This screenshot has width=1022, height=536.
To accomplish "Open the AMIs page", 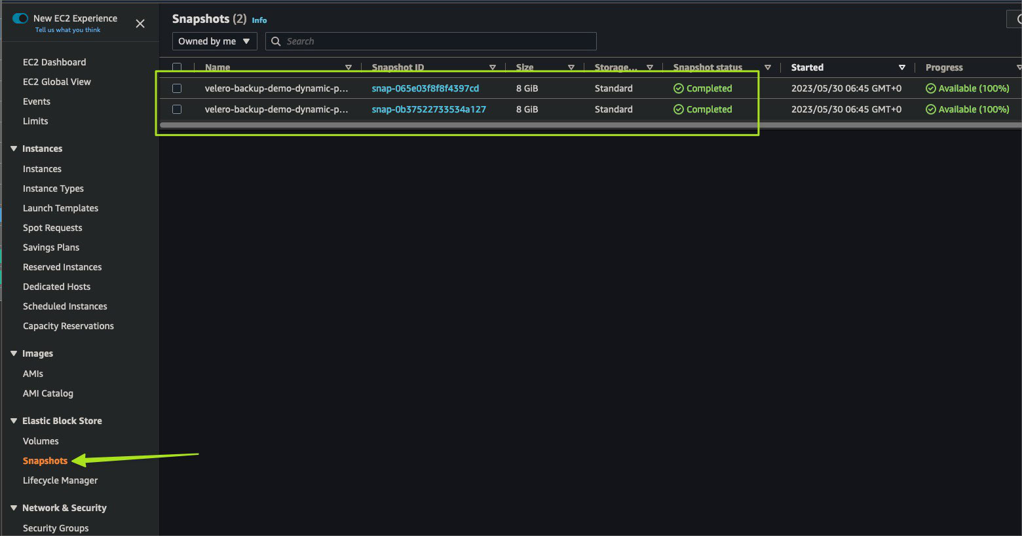I will pos(33,374).
